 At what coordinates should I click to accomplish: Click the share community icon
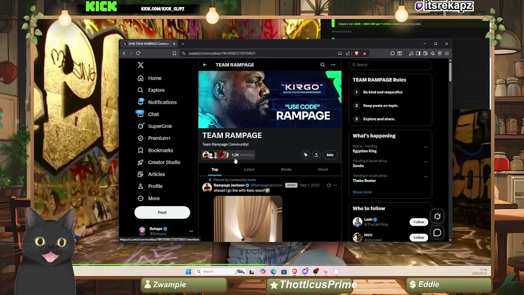316,155
